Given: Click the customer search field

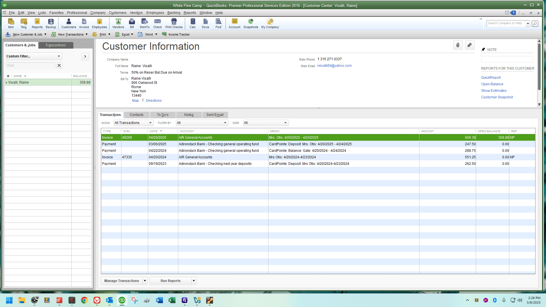Looking at the screenshot, I should click(30, 65).
